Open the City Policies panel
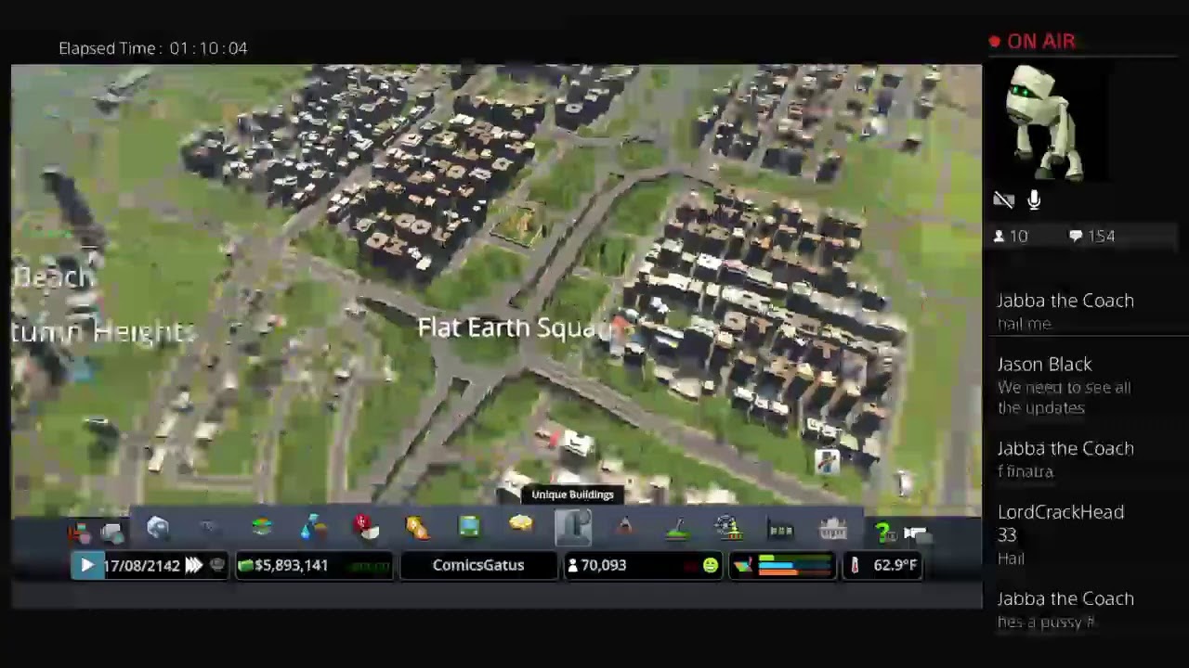Viewport: 1189px width, 668px height. [x=832, y=530]
